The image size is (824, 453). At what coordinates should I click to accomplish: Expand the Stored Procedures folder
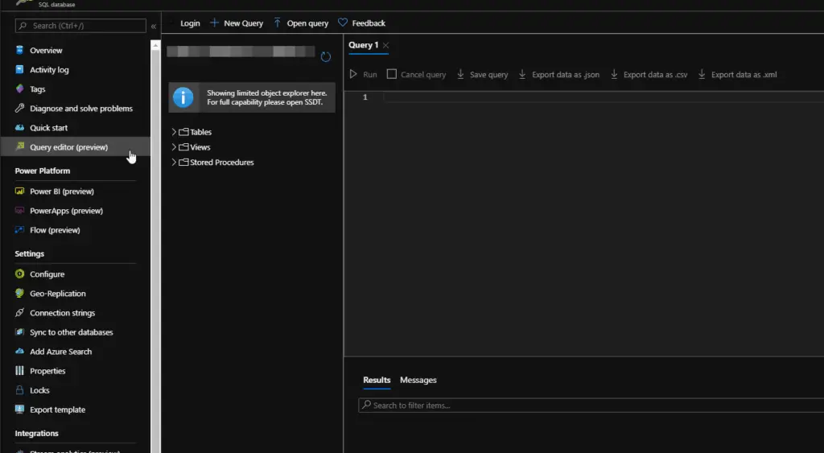pyautogui.click(x=174, y=163)
